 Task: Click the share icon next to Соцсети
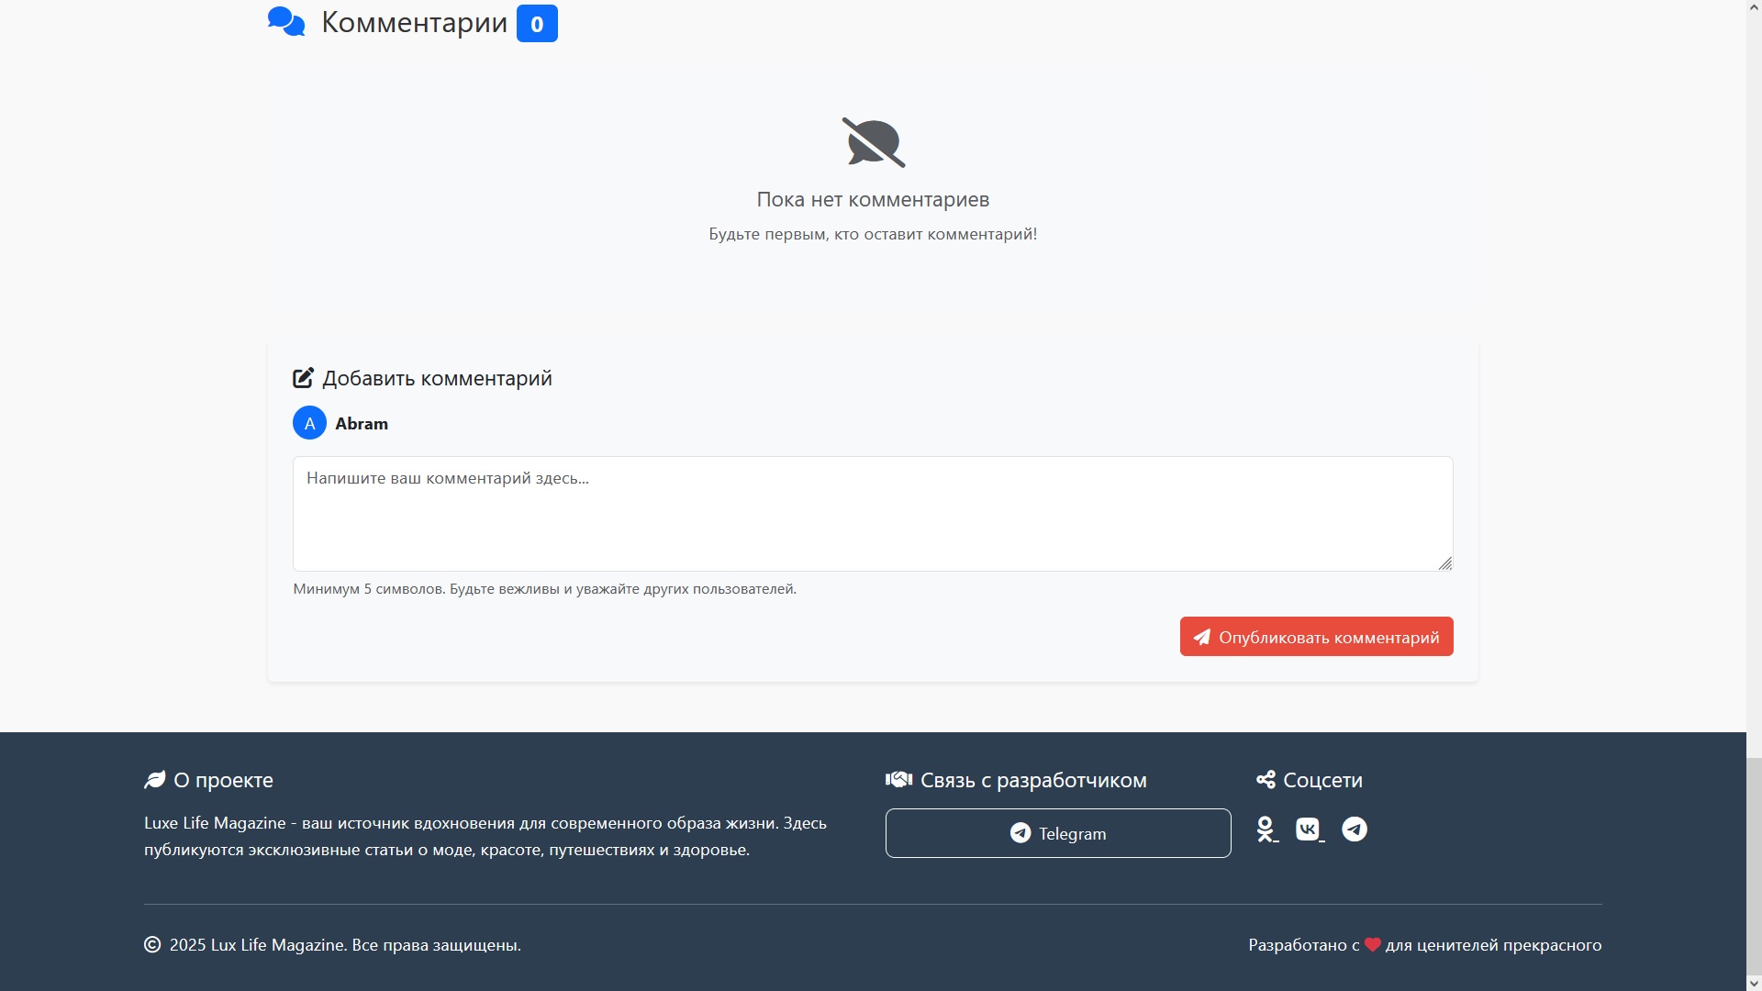(x=1266, y=780)
